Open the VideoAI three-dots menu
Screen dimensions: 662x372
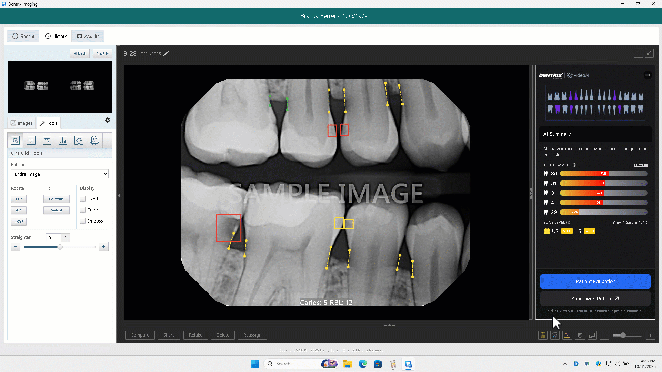point(648,75)
